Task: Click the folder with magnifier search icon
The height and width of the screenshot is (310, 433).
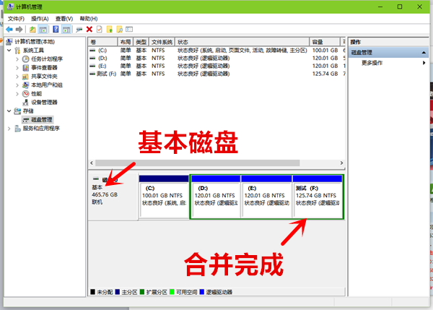Action: (120, 30)
